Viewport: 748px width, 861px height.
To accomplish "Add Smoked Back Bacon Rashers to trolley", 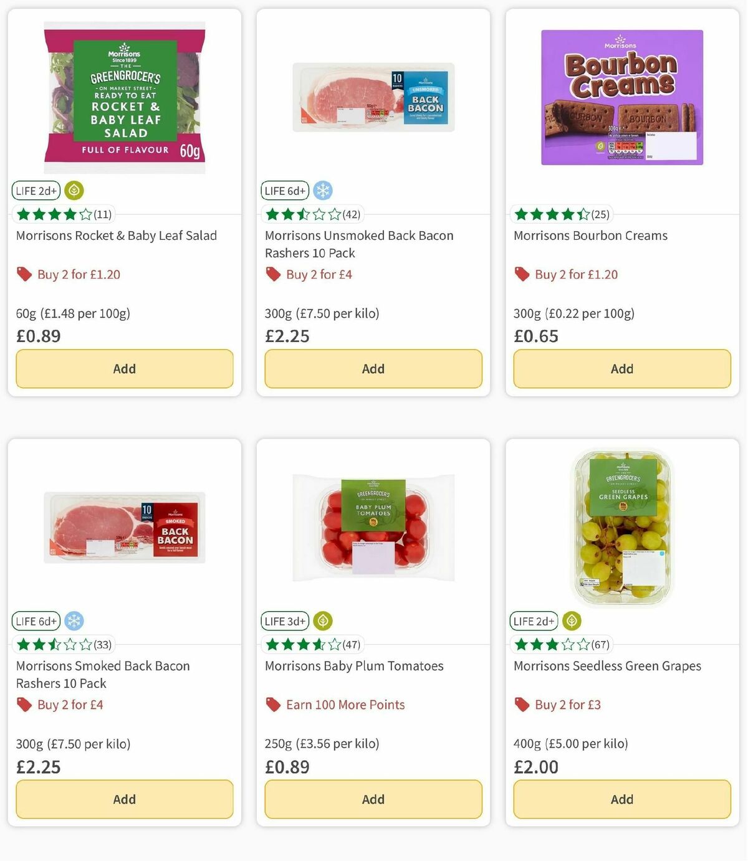I will [124, 799].
